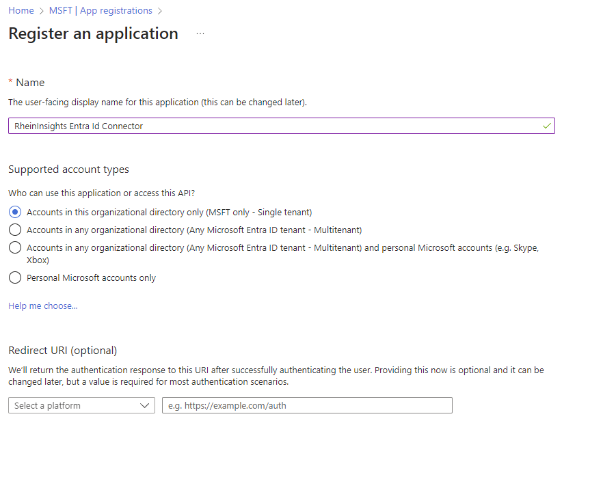Click the Supported account types heading
The width and height of the screenshot is (616, 503).
[x=68, y=169]
